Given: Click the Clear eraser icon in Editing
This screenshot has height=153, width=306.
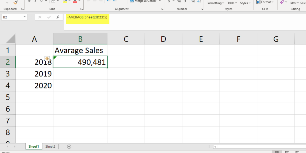Looking at the screenshot, I should pyautogui.click(x=282, y=2).
